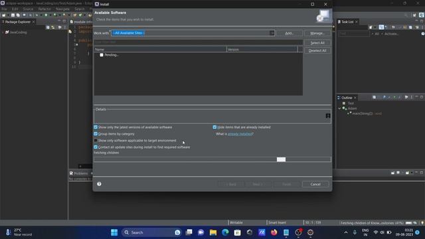
Task: Click the details pane icon at right of Details
Action: (x=328, y=116)
